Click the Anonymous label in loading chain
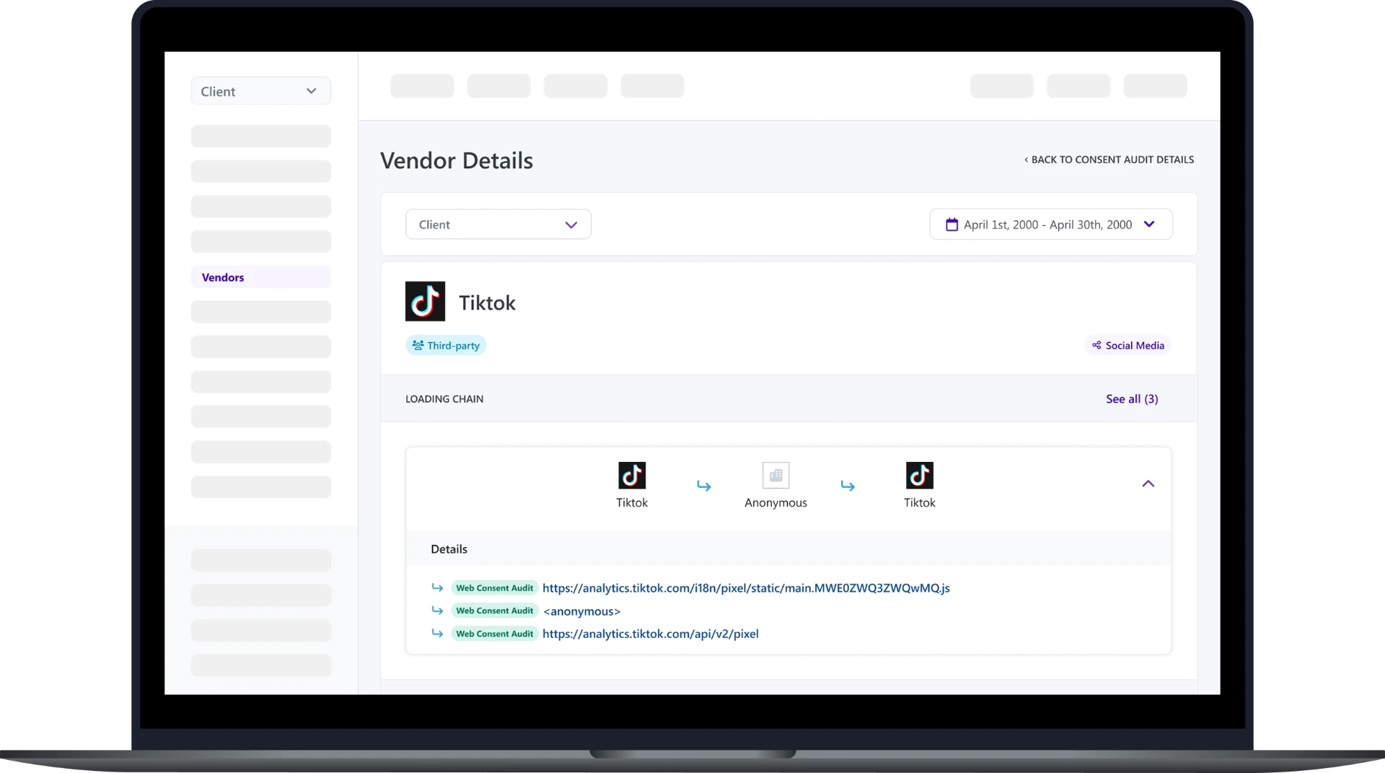Screen dimensions: 1385x773 tap(775, 502)
